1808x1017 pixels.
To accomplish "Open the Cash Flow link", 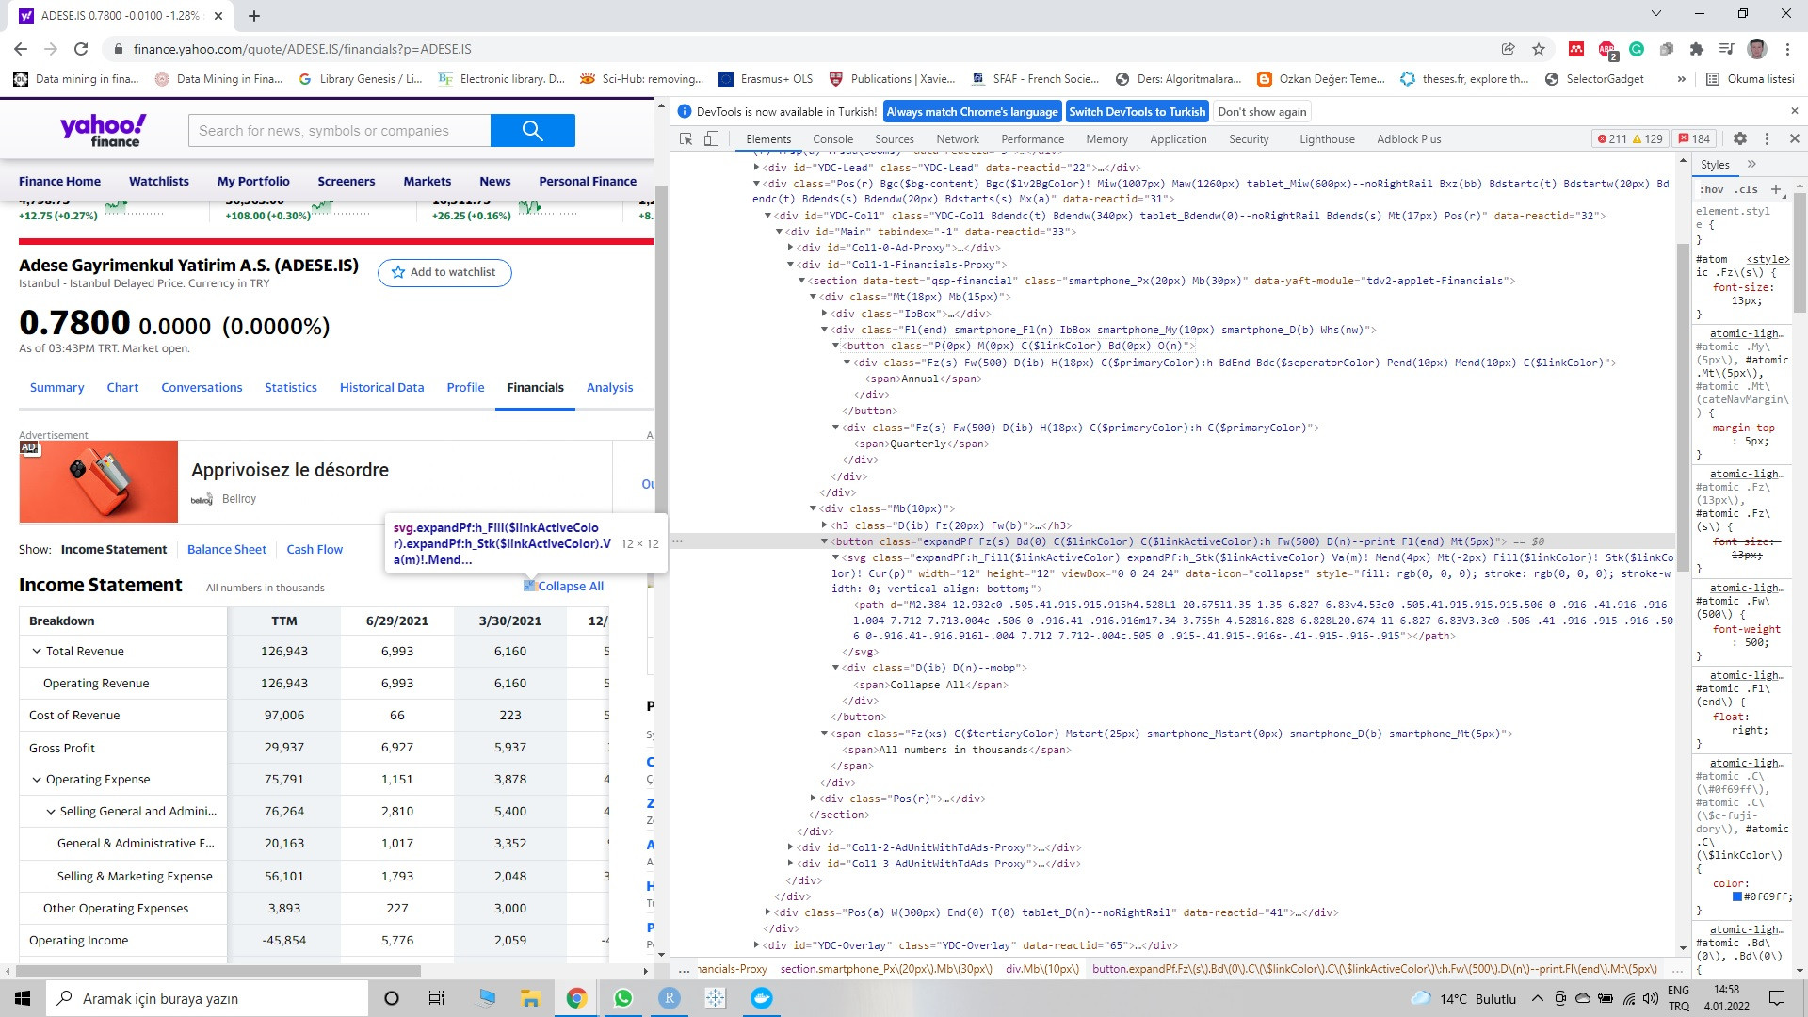I will click(315, 549).
